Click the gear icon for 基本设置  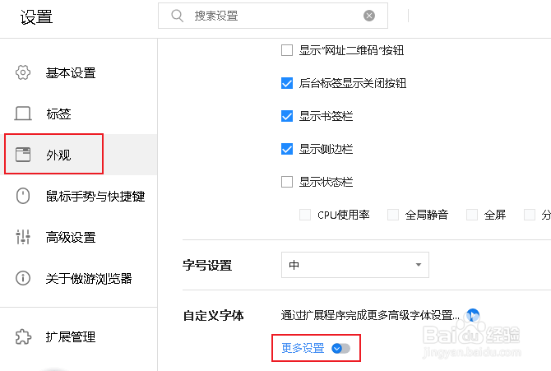pos(23,72)
